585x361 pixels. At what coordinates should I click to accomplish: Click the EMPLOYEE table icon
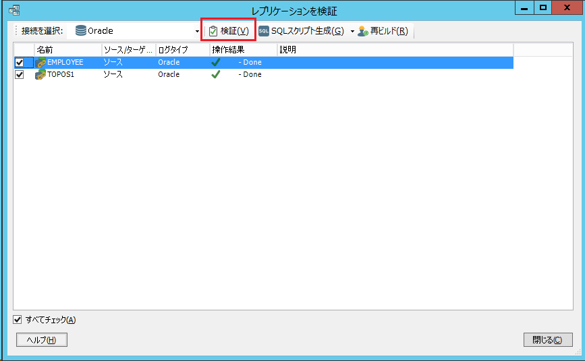pyautogui.click(x=40, y=62)
